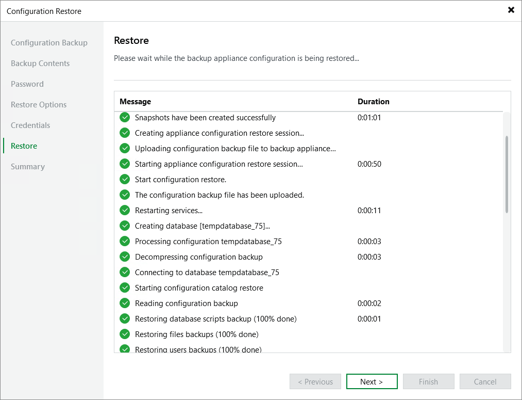
Task: Close the Configuration Restore dialog
Action: (x=511, y=10)
